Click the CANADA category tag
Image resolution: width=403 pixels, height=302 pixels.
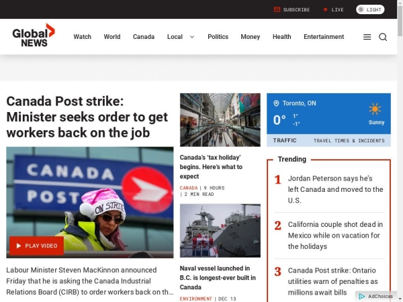tap(189, 188)
